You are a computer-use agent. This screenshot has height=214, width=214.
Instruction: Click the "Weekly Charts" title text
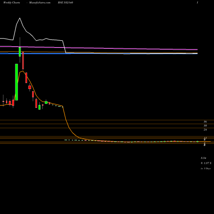12,3
